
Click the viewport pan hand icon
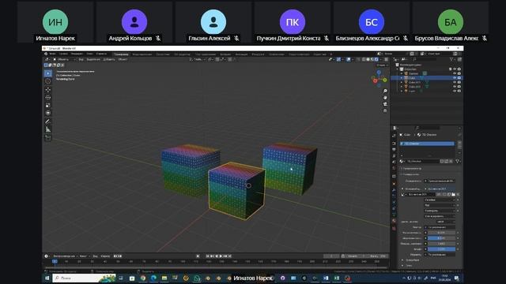(x=385, y=98)
